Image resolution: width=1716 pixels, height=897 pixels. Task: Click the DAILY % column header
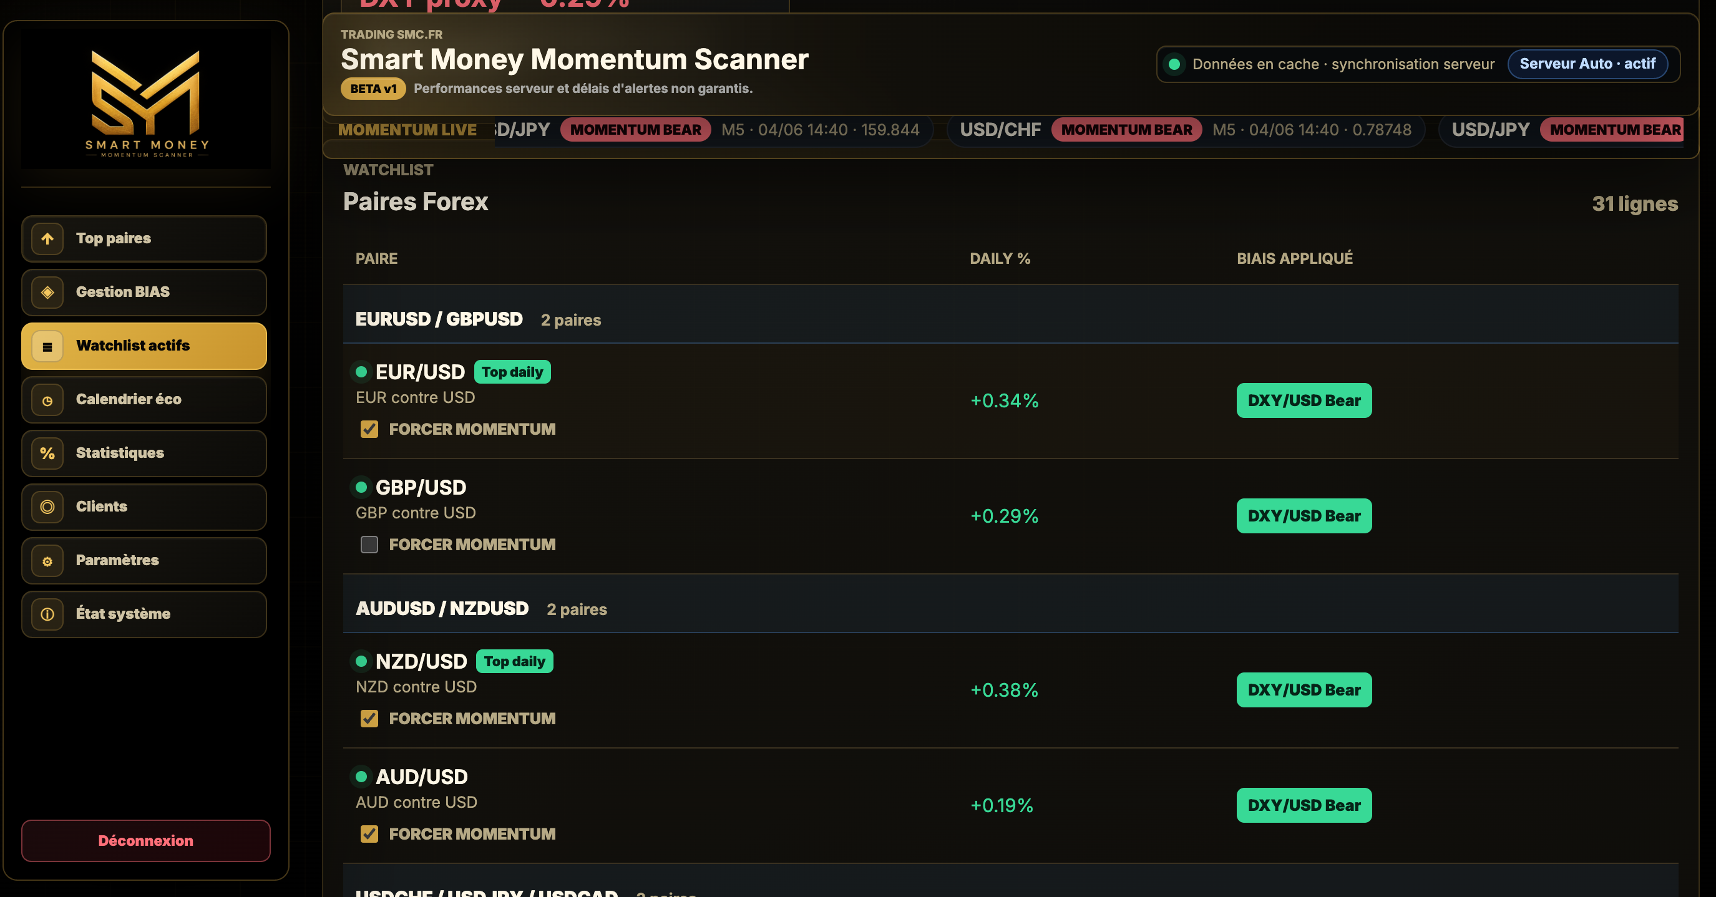click(1000, 259)
